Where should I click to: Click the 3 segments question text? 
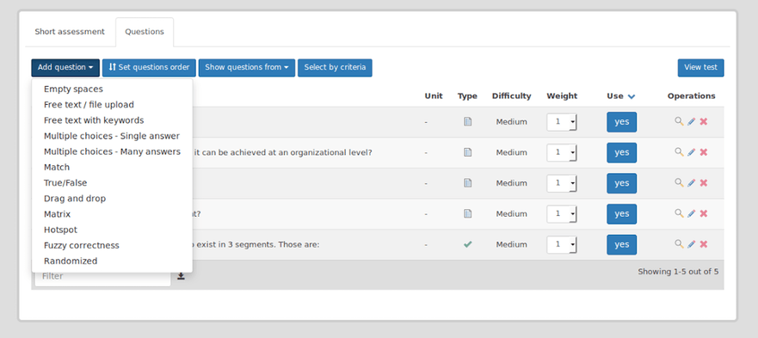pos(256,244)
